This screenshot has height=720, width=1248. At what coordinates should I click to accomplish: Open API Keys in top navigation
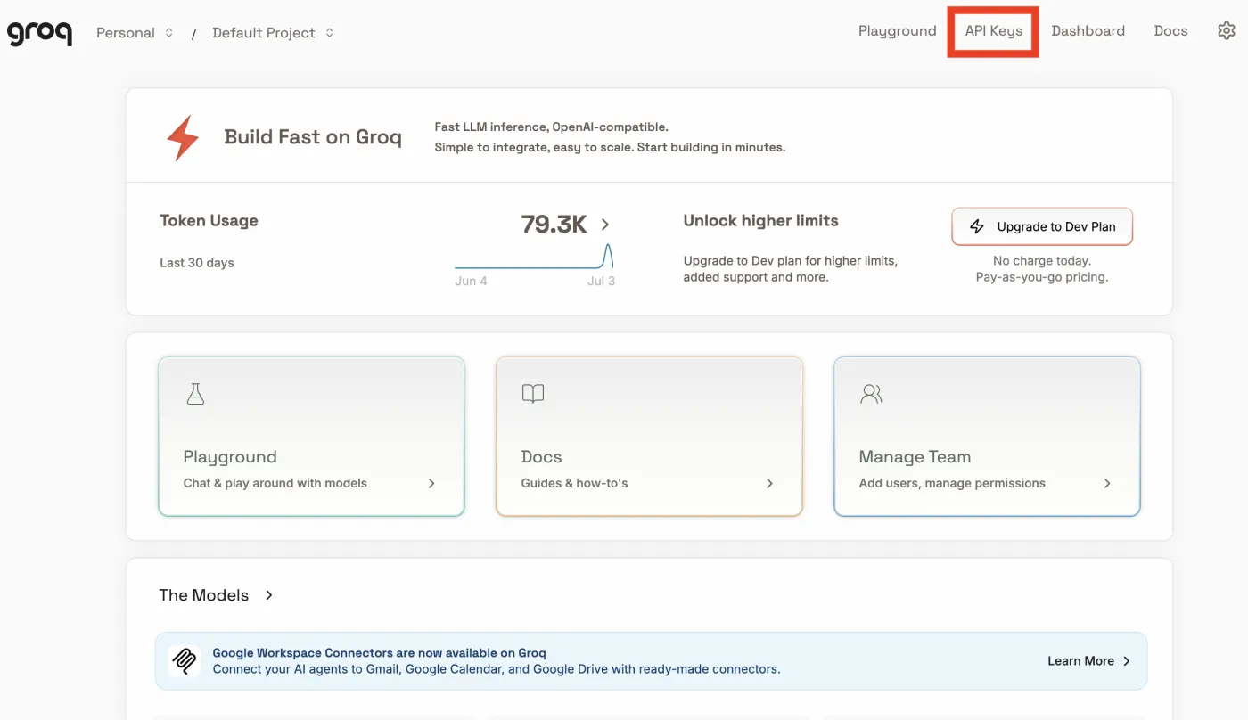pos(993,30)
